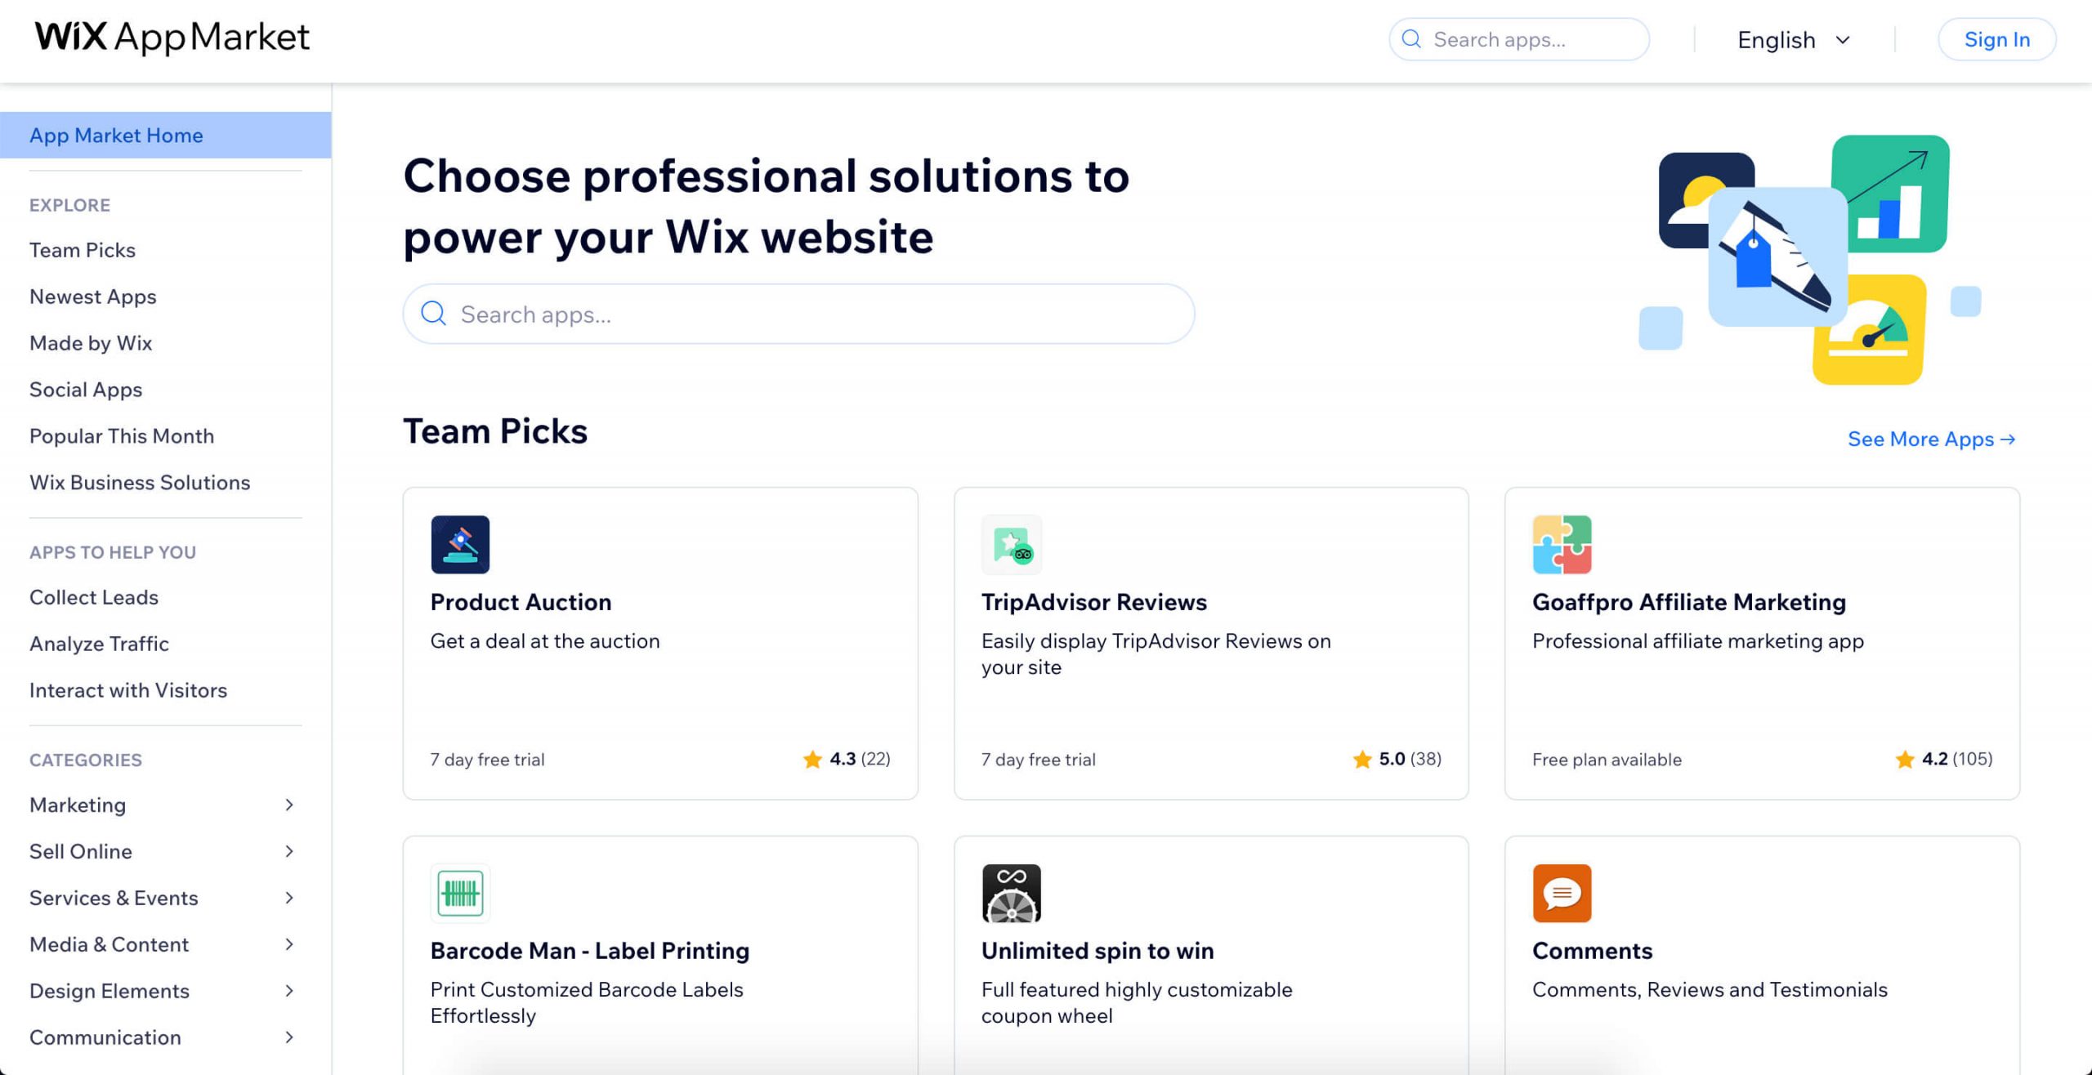2092x1075 pixels.
Task: Click the Goaffpro puzzle piece icon
Action: click(1562, 544)
